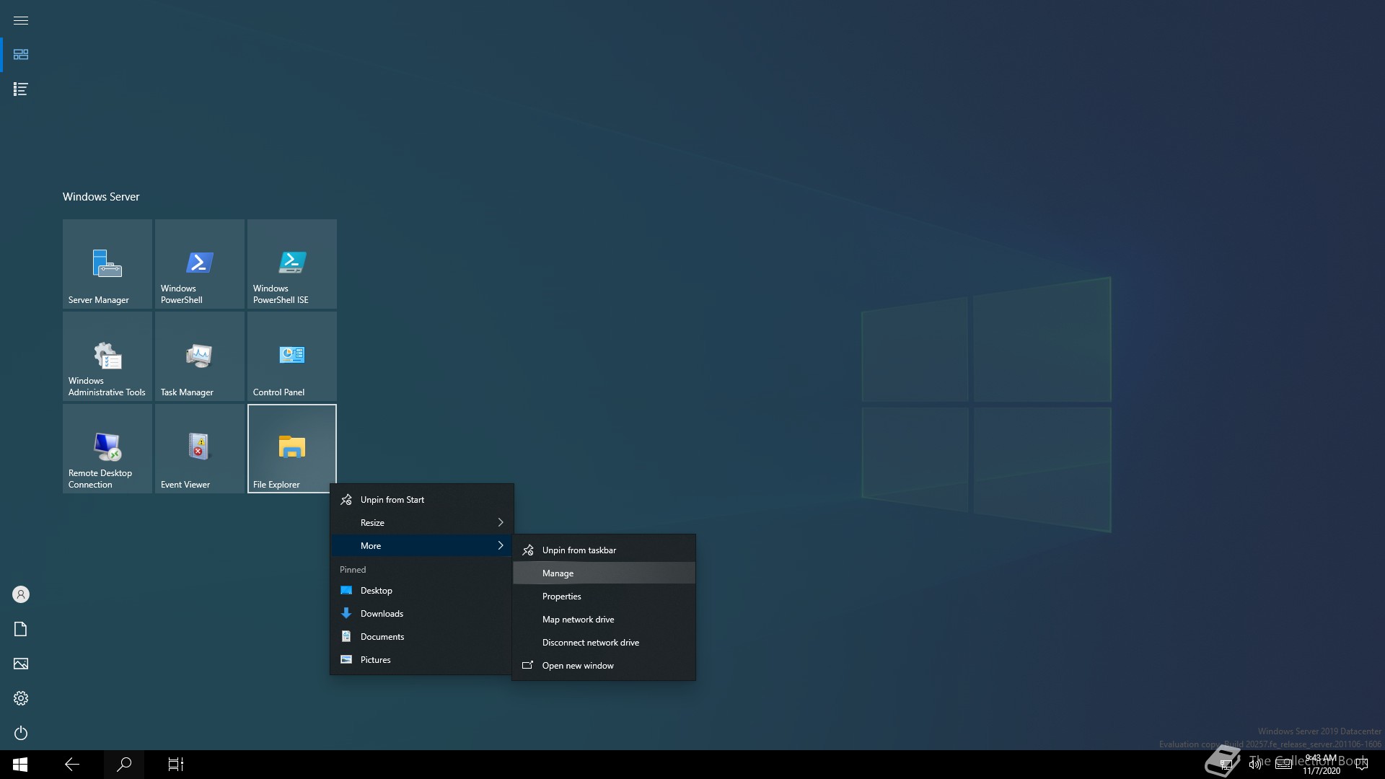Expand the Resize submenu
Screen dimensions: 1385x779
(422, 523)
